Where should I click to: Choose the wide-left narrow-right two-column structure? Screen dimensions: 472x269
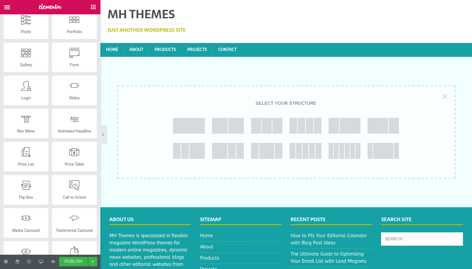point(383,126)
